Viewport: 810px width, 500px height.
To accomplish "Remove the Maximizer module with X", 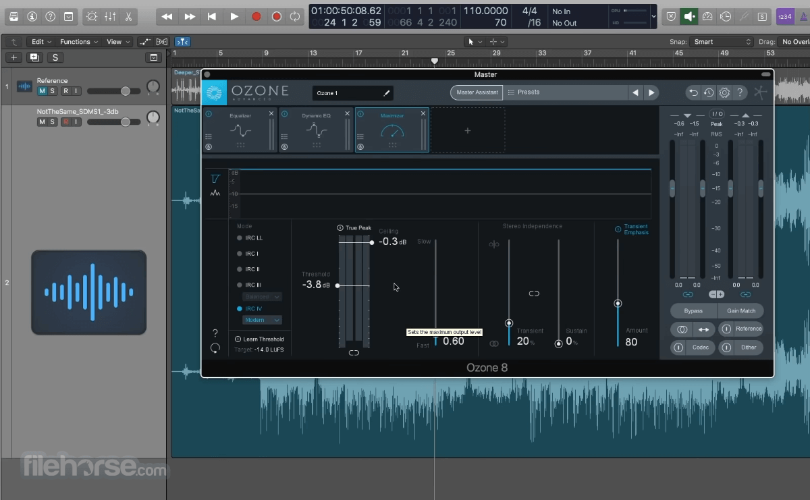I will (423, 113).
